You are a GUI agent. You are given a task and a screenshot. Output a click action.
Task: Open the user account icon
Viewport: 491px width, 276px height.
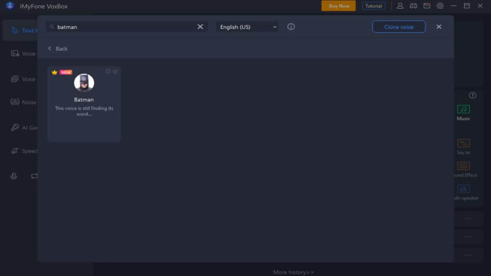(400, 6)
